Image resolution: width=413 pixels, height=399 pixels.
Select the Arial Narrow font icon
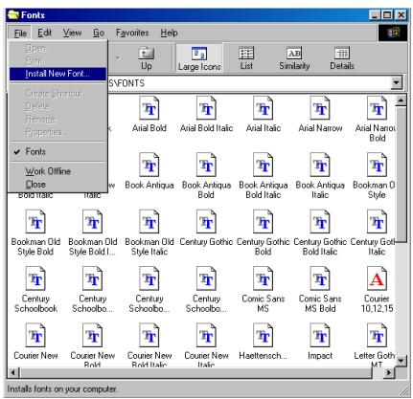click(320, 108)
